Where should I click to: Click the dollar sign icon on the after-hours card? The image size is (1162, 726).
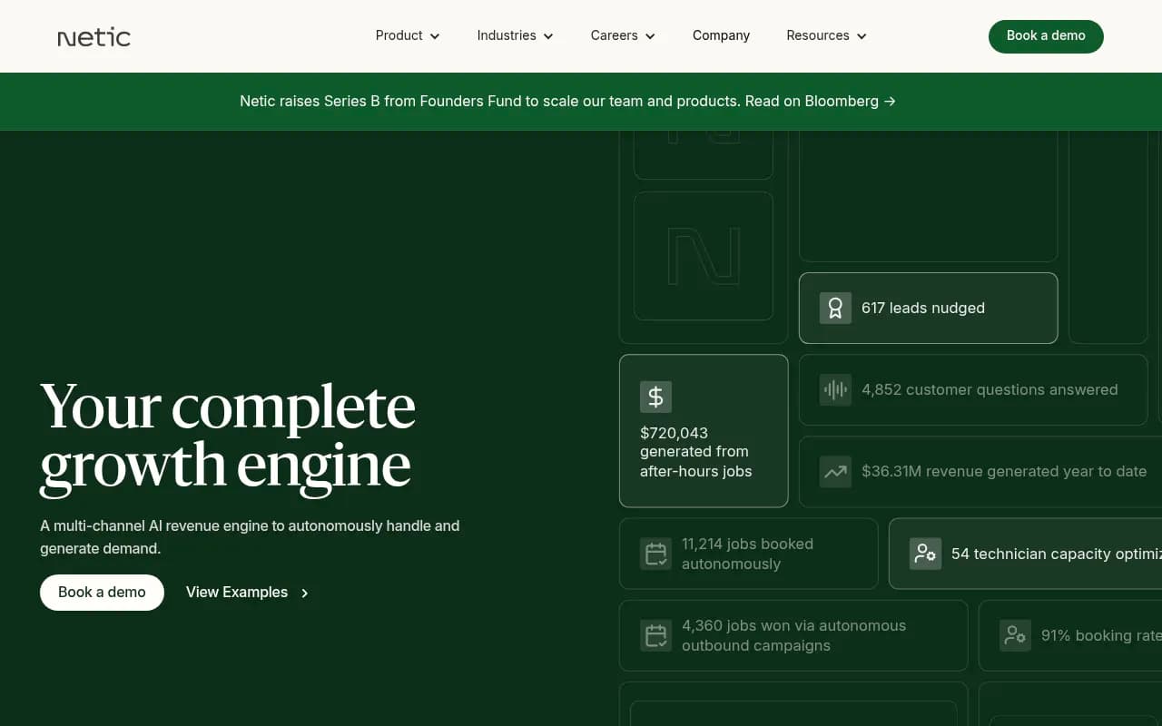[x=655, y=397]
